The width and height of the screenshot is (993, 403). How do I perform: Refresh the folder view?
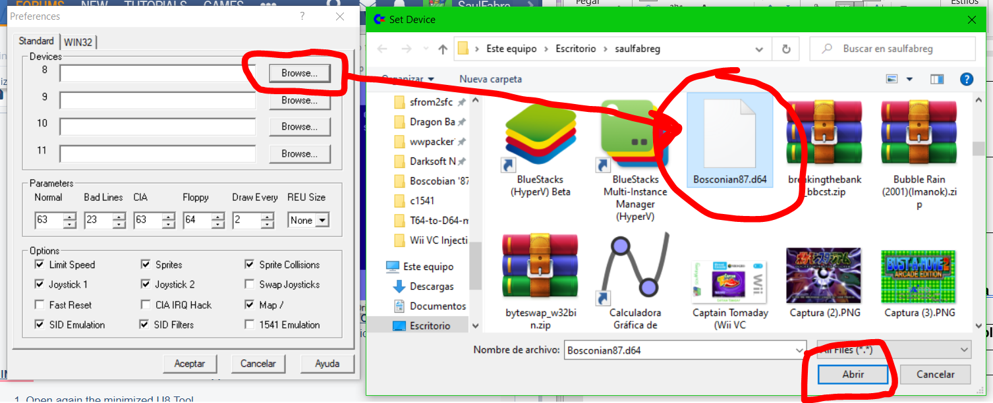[x=785, y=49]
